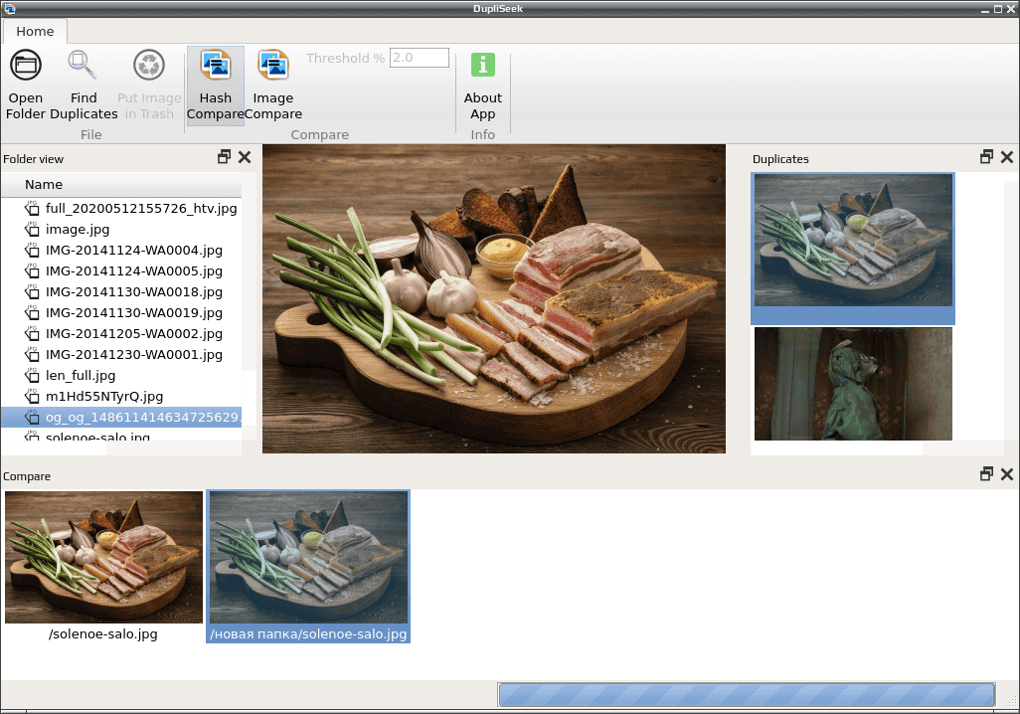This screenshot has width=1020, height=714.
Task: Start Find Duplicates search
Action: [x=84, y=85]
